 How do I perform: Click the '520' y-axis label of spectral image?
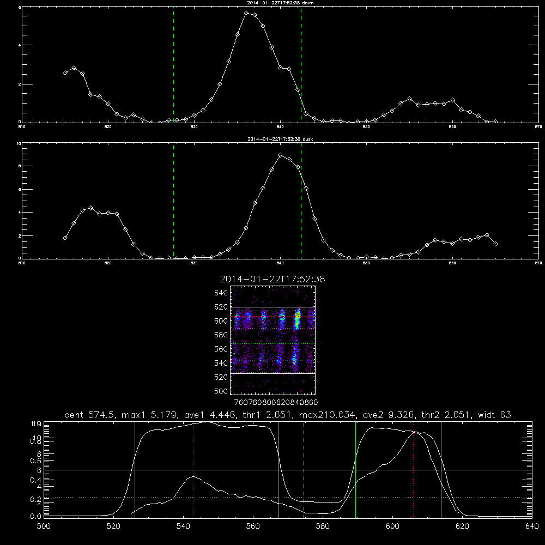point(221,377)
